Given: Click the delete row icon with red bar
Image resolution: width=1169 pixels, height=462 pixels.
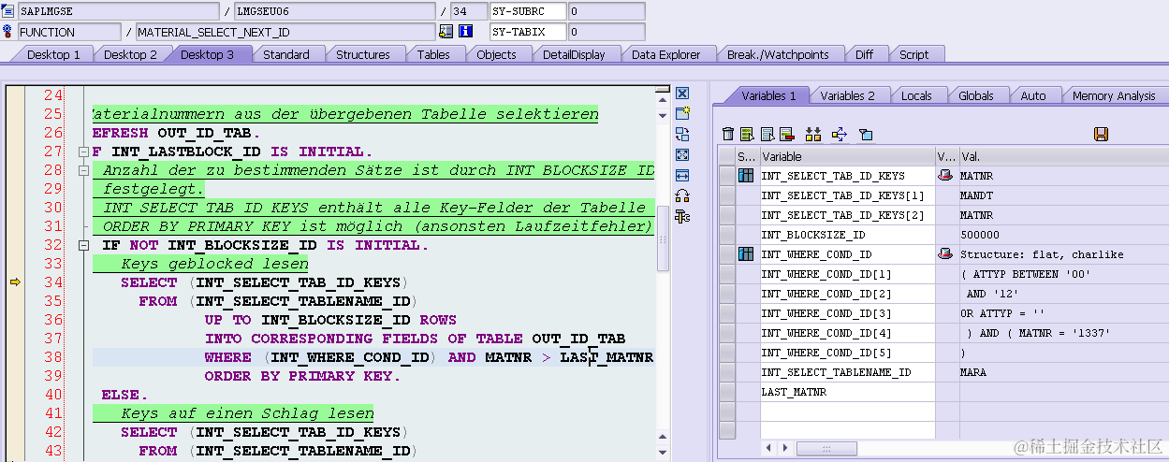Looking at the screenshot, I should pos(786,135).
